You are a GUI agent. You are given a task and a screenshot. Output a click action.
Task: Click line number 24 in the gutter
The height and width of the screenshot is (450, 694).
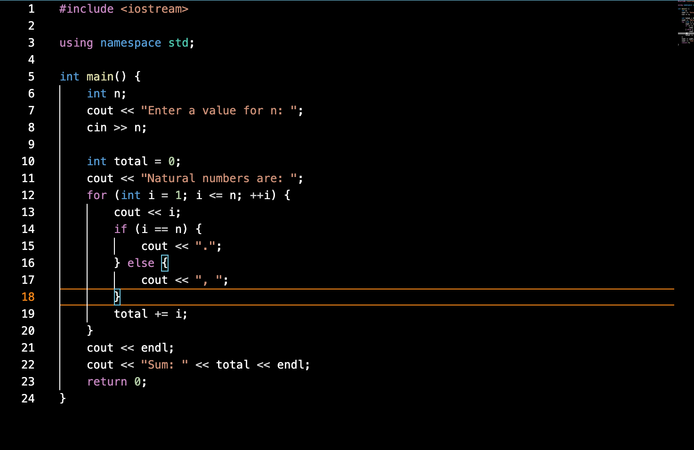click(x=28, y=398)
